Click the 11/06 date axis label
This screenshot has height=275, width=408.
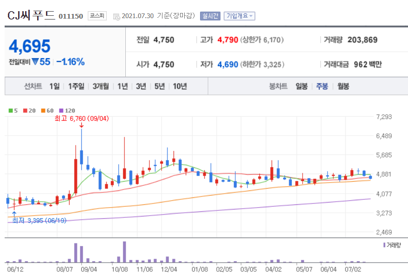point(144,269)
